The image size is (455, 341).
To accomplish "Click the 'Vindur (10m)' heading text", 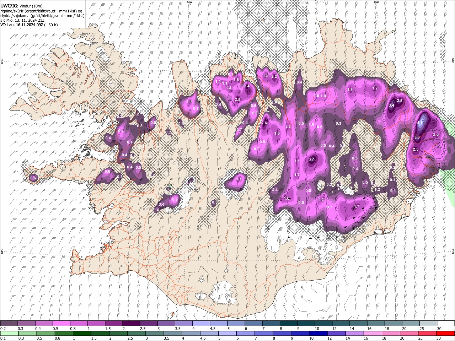I will (x=31, y=6).
